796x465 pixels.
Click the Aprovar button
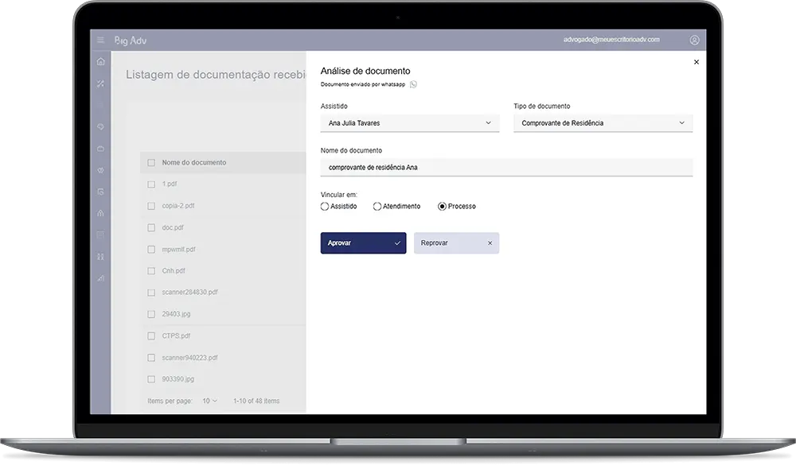tap(363, 243)
